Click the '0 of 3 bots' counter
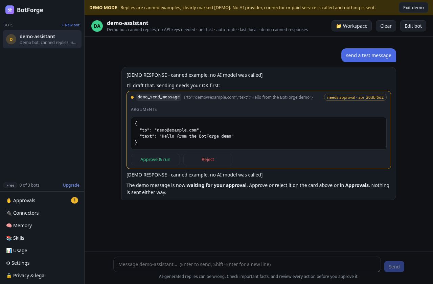 (29, 185)
